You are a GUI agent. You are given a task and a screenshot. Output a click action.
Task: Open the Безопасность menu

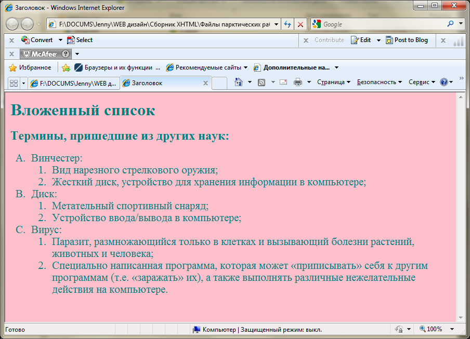point(379,82)
